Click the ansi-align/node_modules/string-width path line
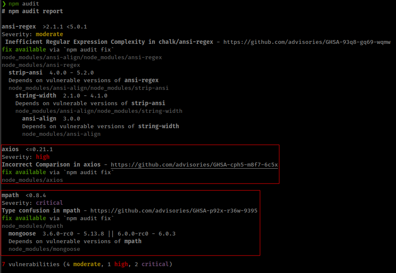 tap(99, 111)
